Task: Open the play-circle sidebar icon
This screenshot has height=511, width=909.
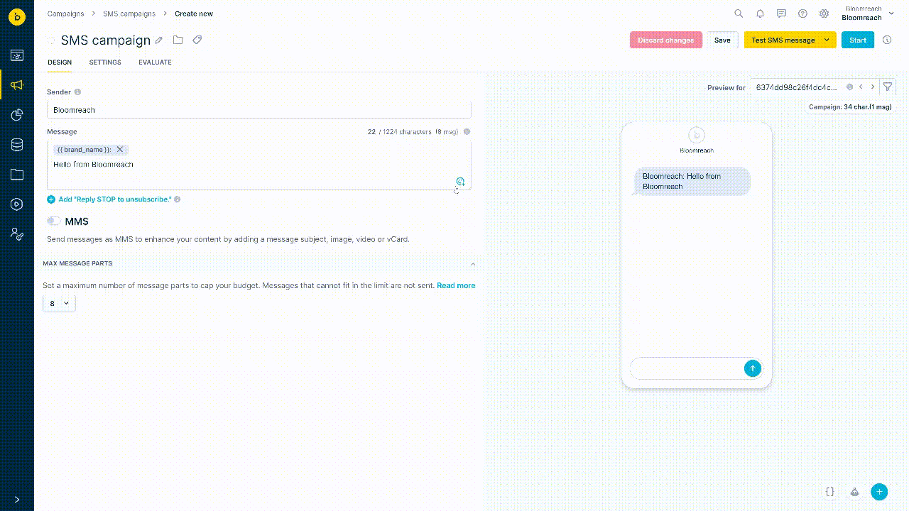Action: pyautogui.click(x=17, y=204)
